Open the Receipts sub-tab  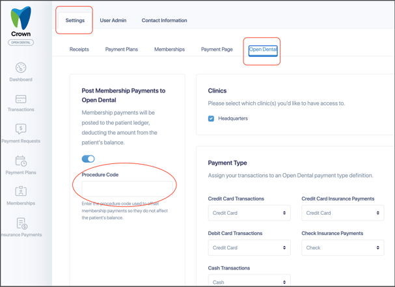point(79,49)
